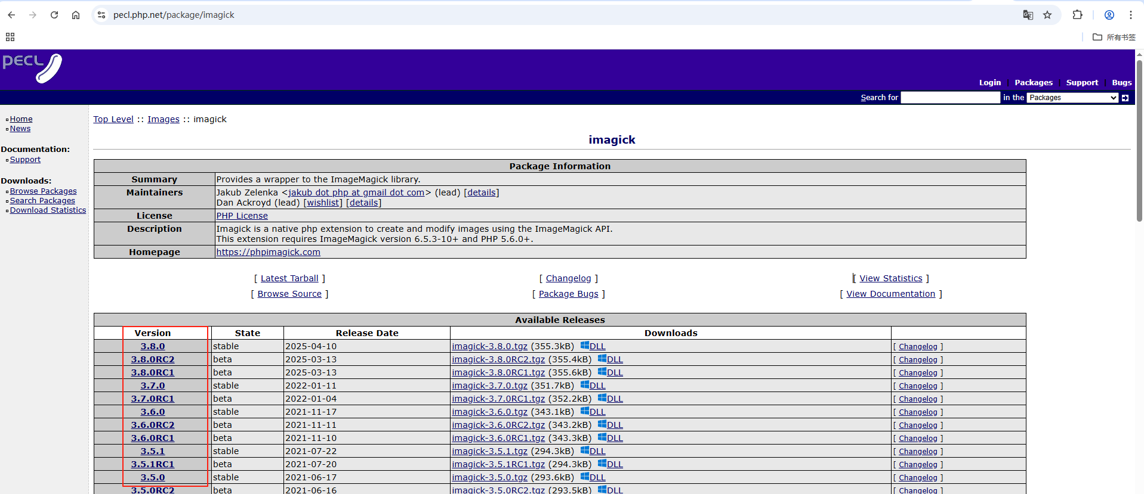The width and height of the screenshot is (1144, 494).
Task: Open the View Documentation link
Action: click(x=890, y=294)
